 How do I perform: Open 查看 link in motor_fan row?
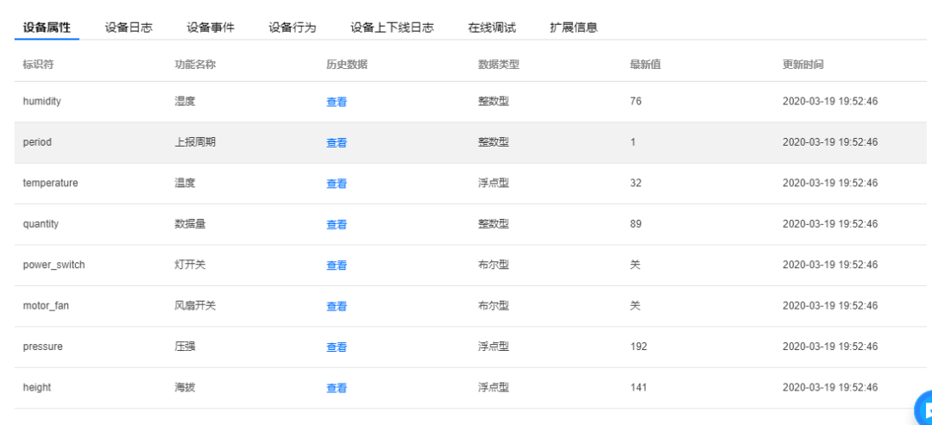[337, 307]
